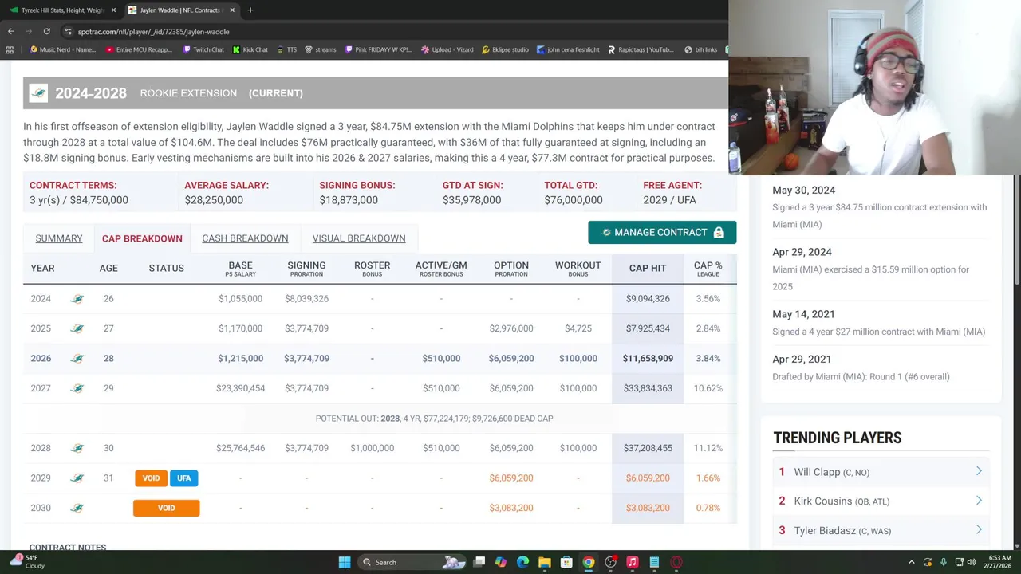This screenshot has width=1021, height=574.
Task: Open the Twitch Chat bookmark
Action: (203, 49)
